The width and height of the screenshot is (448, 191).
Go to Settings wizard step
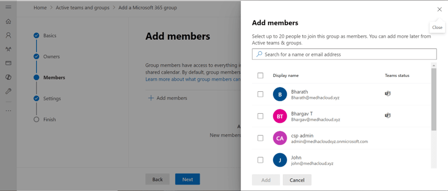click(x=47, y=99)
